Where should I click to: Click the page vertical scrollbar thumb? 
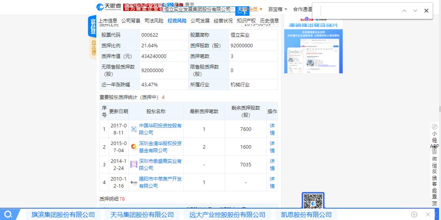click(x=439, y=109)
